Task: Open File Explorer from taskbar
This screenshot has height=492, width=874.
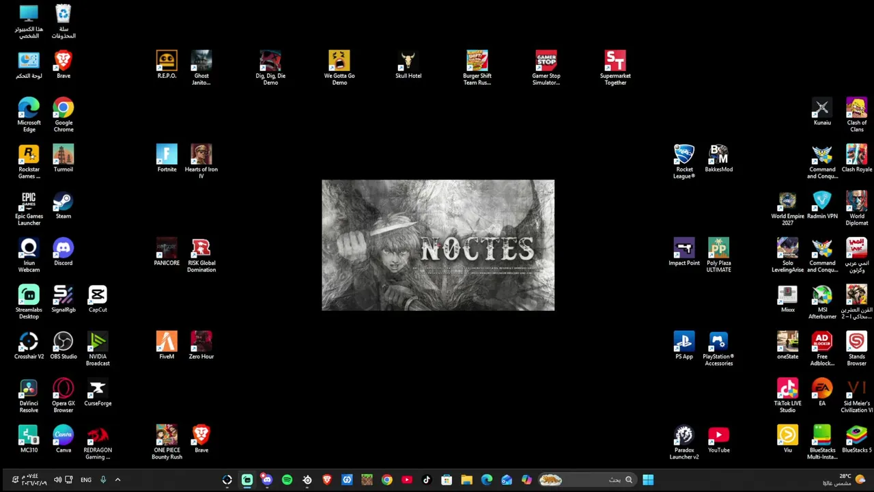Action: click(x=466, y=480)
